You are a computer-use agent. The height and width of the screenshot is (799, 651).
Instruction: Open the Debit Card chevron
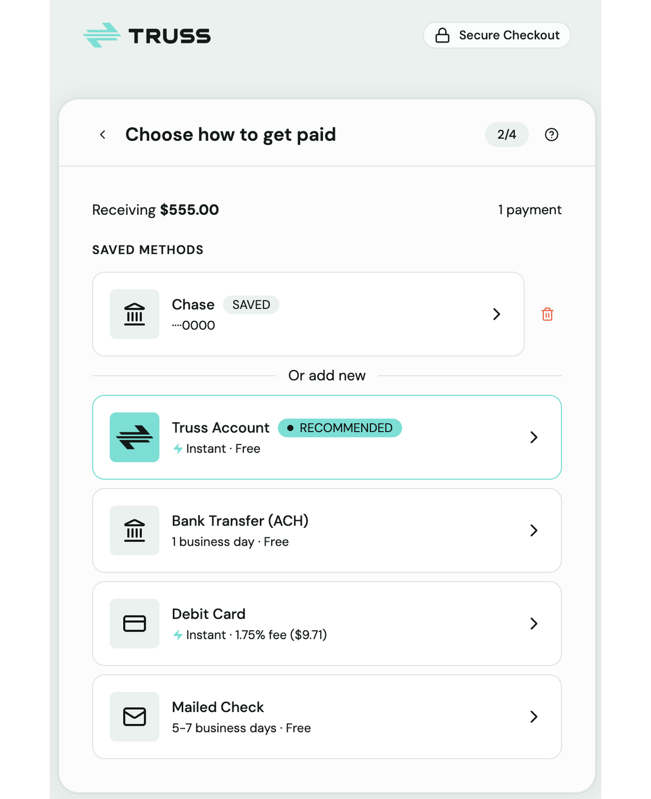coord(534,623)
